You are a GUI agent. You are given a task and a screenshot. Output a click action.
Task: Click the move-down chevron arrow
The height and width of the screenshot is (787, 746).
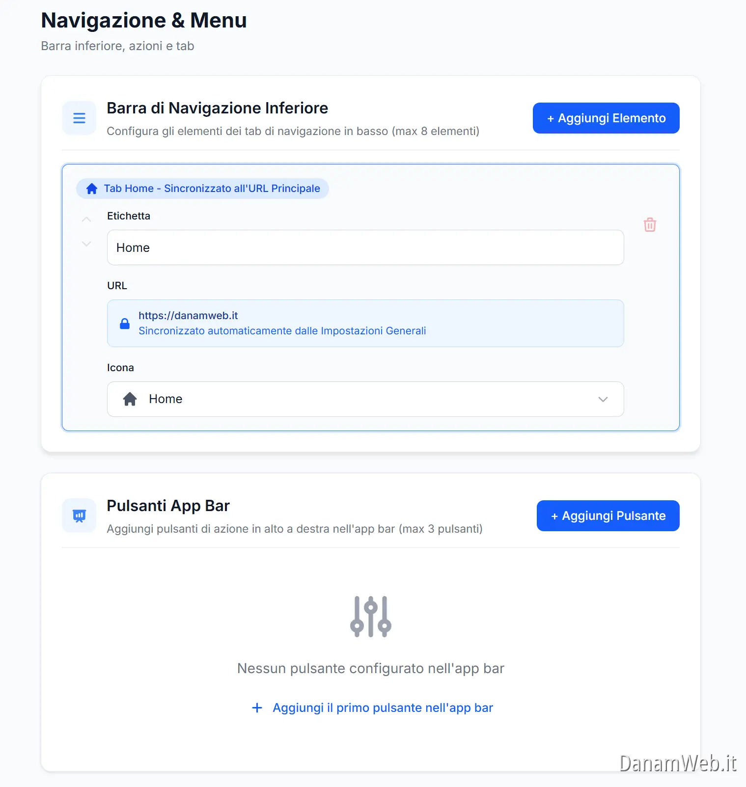(86, 244)
